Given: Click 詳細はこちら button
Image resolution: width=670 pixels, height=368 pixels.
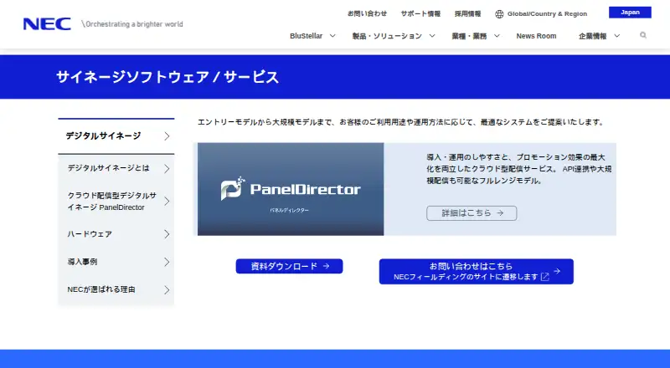Looking at the screenshot, I should (472, 213).
